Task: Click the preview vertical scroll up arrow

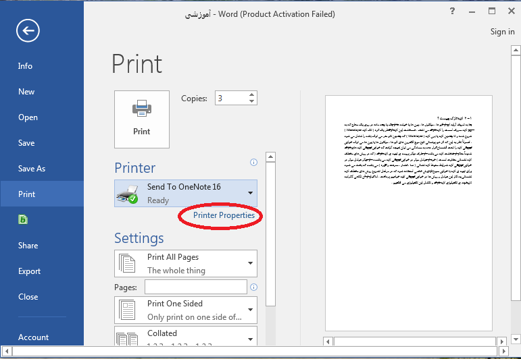Action: click(516, 51)
